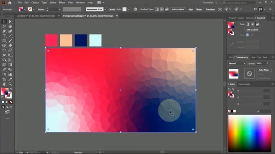275x154 pixels.
Task: Click the peach swatch square on canvas
Action: click(66, 40)
